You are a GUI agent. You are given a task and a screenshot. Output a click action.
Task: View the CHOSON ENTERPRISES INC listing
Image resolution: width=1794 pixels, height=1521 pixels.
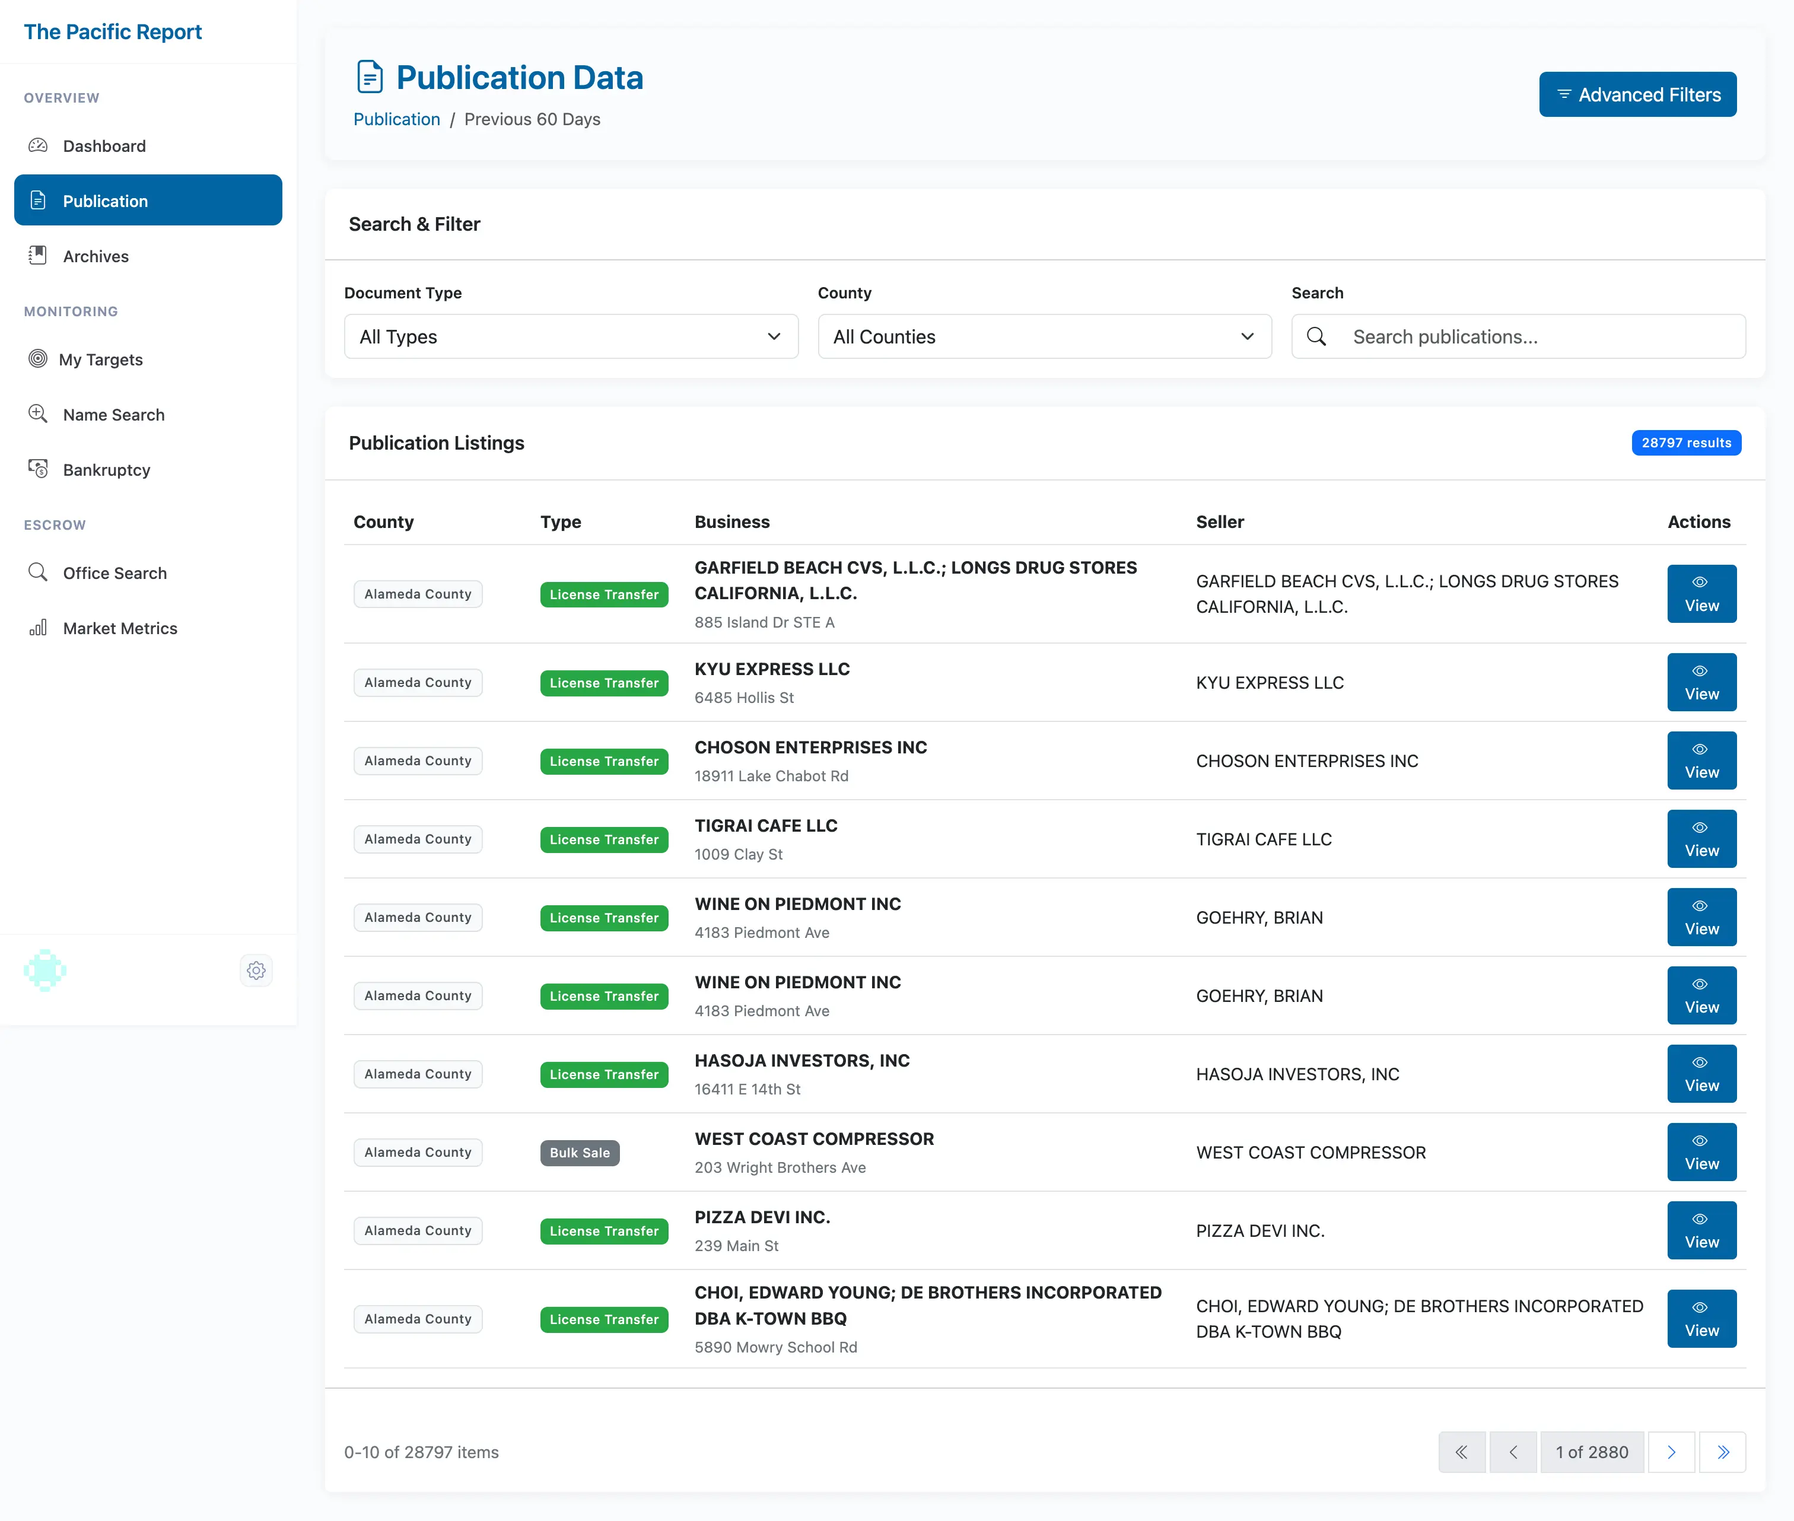click(1702, 760)
